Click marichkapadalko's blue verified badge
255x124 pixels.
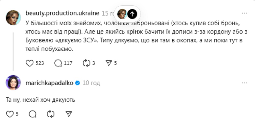coord(78,83)
